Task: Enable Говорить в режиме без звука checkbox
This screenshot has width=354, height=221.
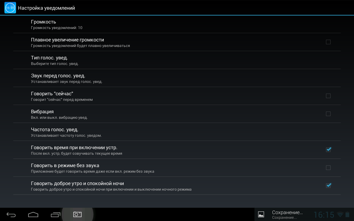Action: pos(328,168)
